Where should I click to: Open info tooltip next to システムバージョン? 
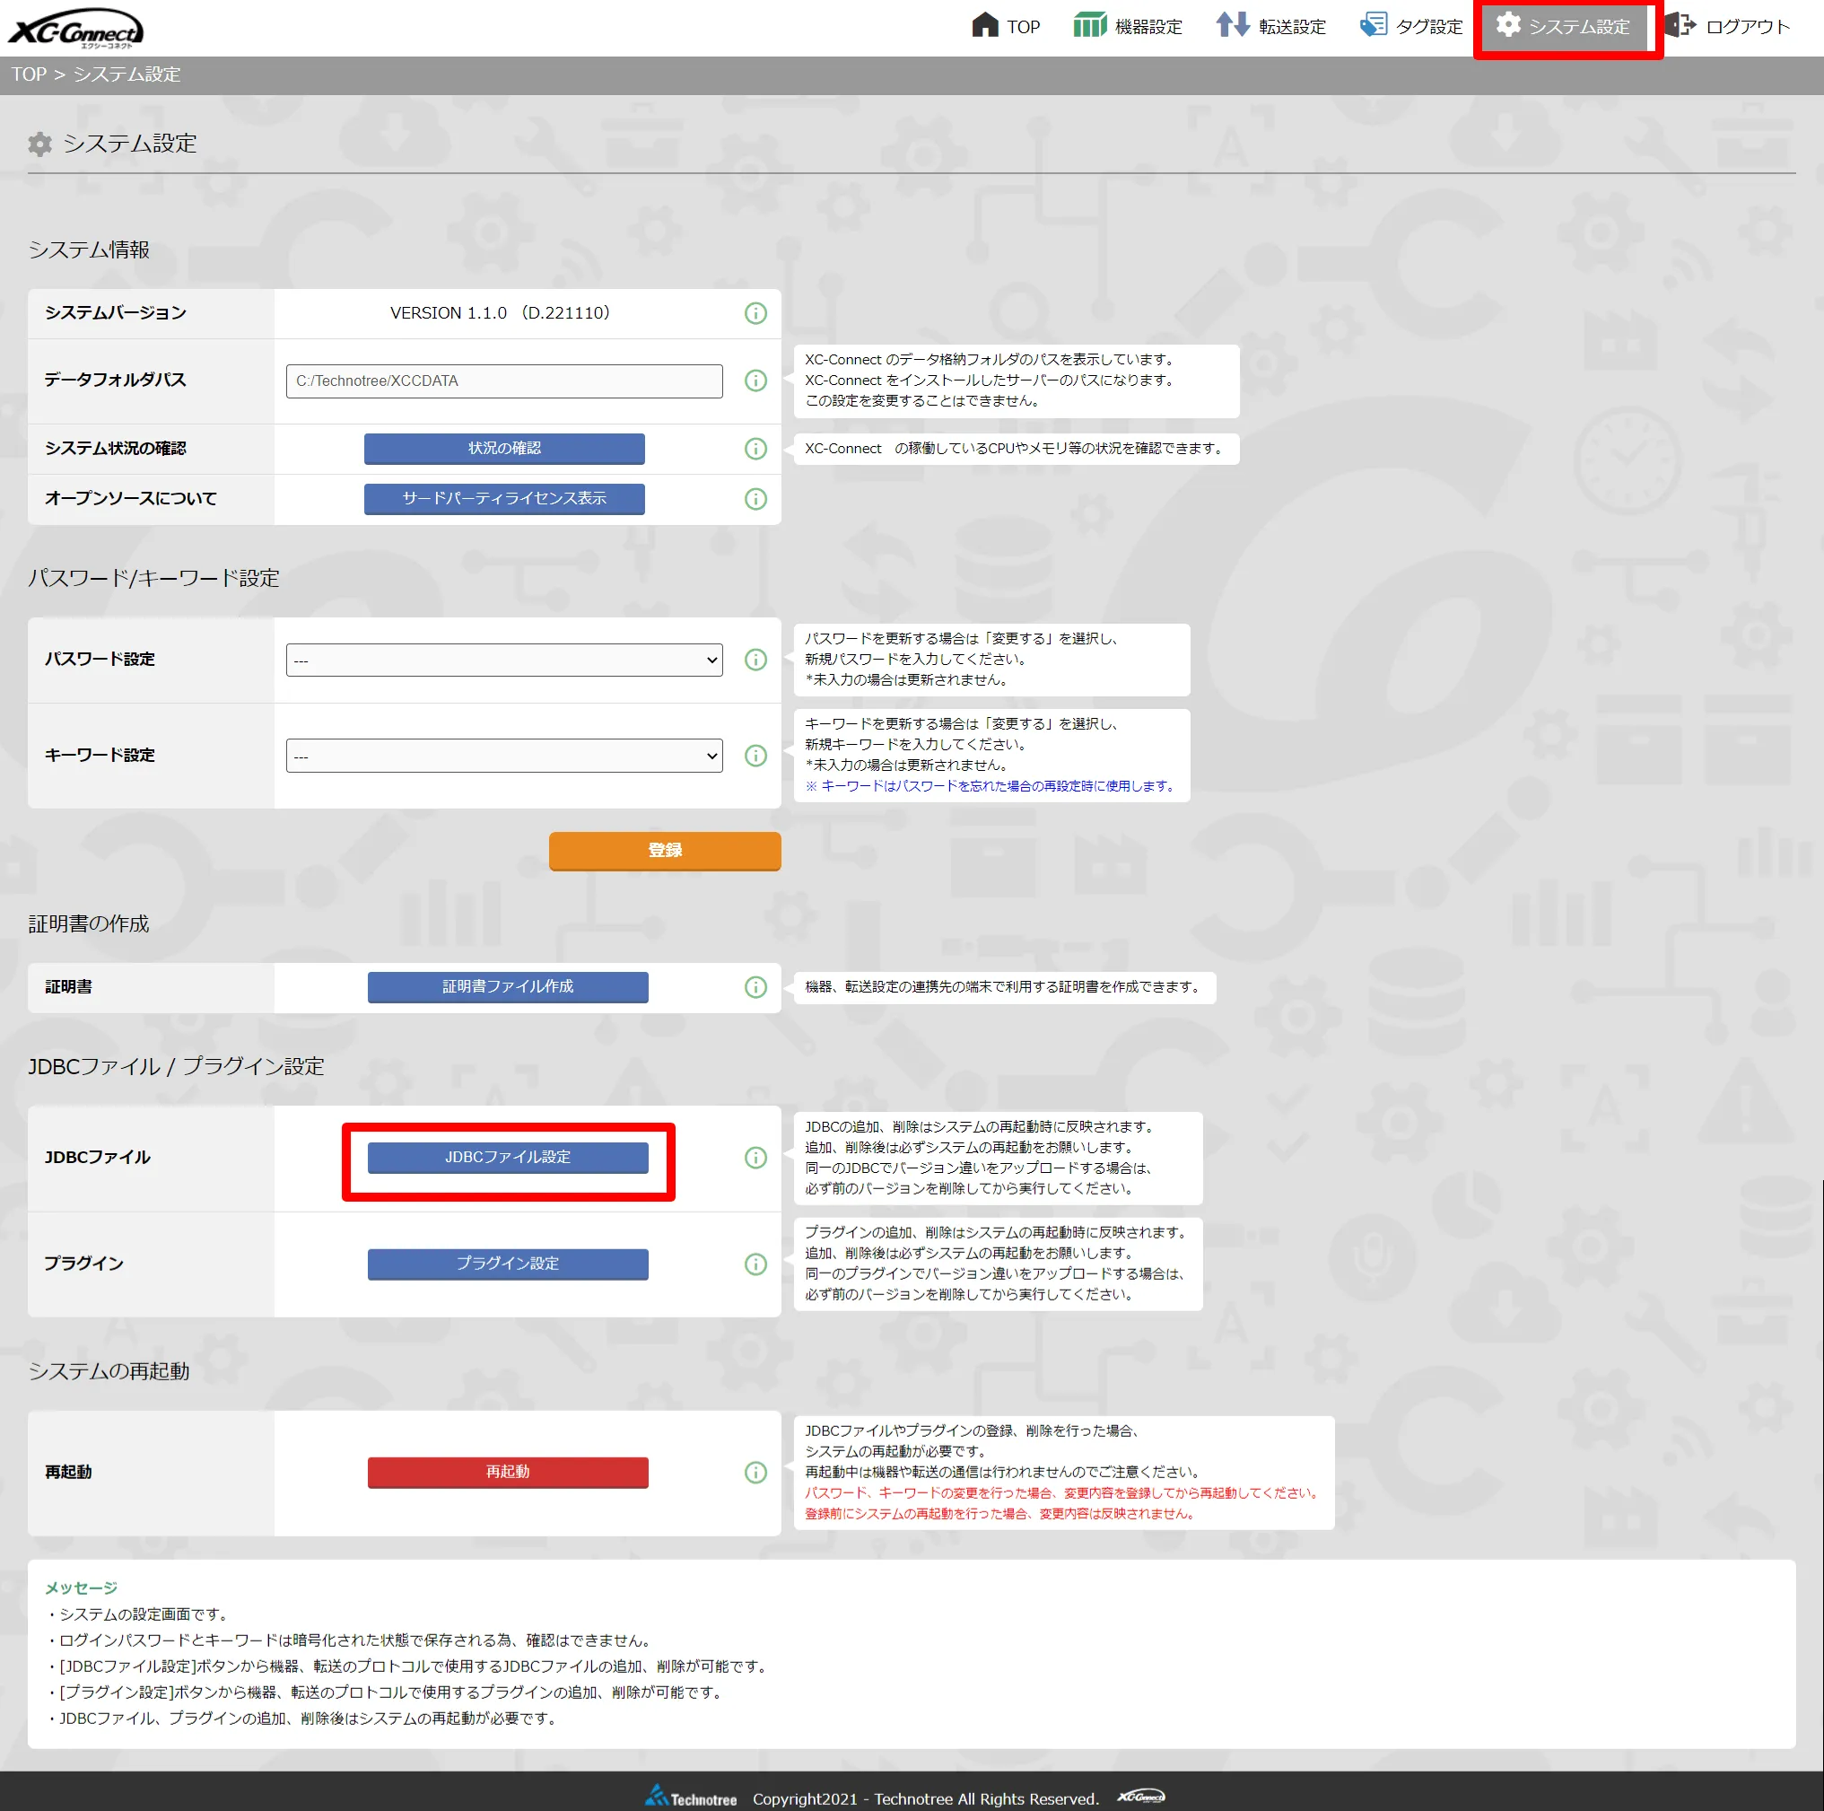click(x=755, y=313)
